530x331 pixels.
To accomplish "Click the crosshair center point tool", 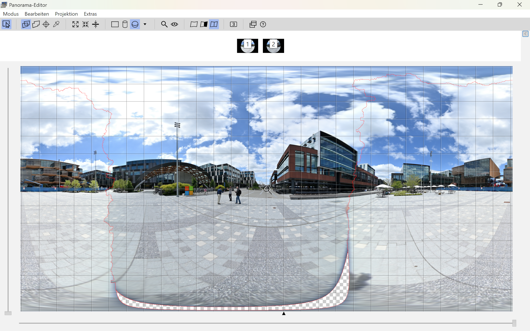I will 46,24.
